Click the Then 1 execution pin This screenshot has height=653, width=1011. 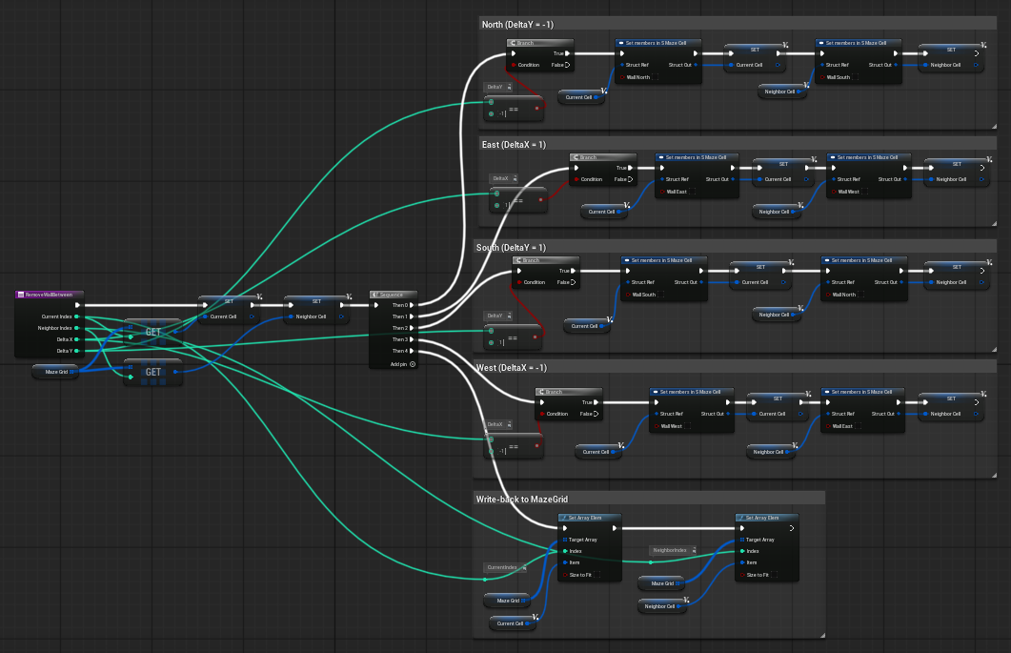tap(412, 316)
